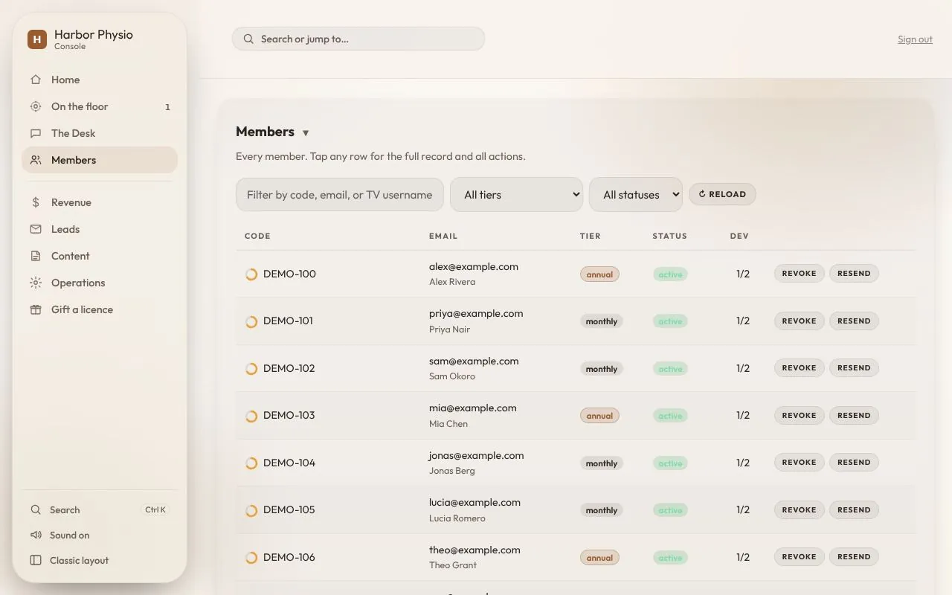Screen dimensions: 952x595
Task: Click the active status for DEMO-102
Action: (670, 369)
